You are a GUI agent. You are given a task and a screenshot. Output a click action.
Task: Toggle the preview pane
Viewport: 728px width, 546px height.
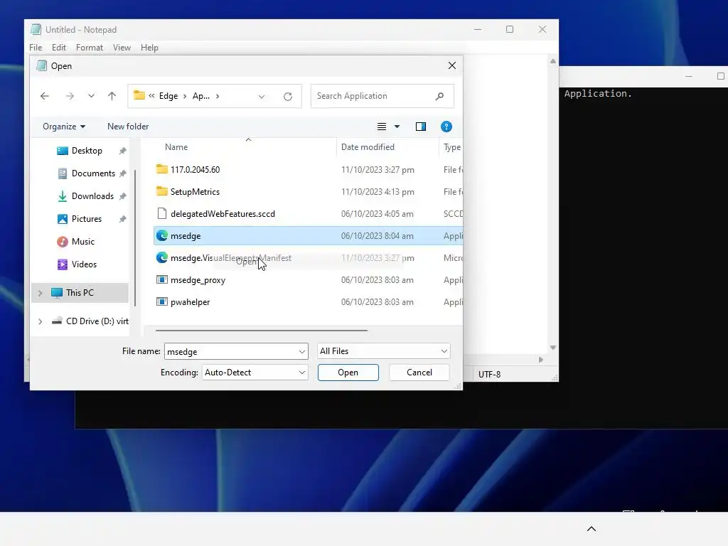[421, 127]
